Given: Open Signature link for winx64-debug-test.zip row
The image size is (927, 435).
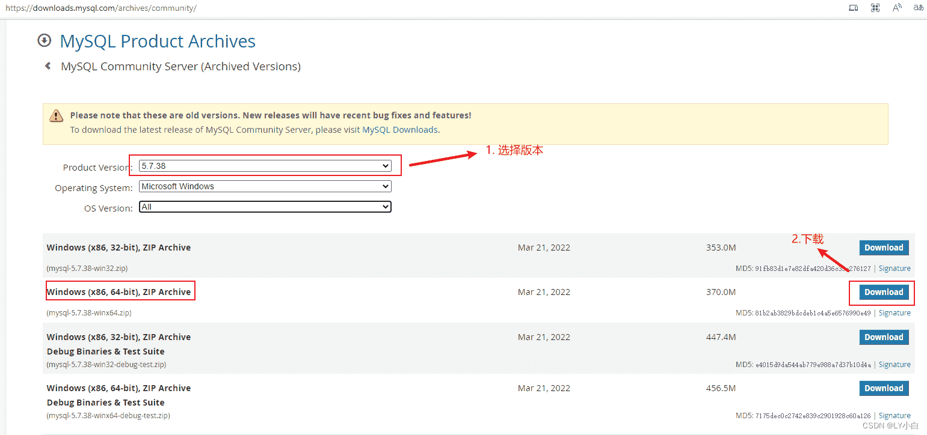Looking at the screenshot, I should tap(895, 416).
